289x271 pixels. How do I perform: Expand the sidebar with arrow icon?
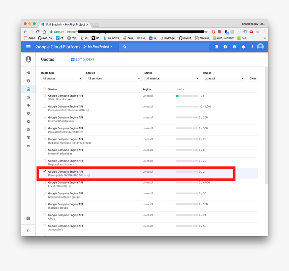point(28,230)
